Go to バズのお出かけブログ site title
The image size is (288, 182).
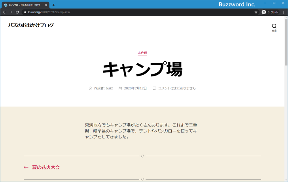[x=31, y=25]
